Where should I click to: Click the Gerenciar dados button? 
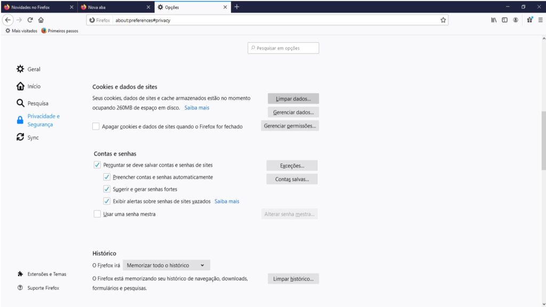pos(293,112)
